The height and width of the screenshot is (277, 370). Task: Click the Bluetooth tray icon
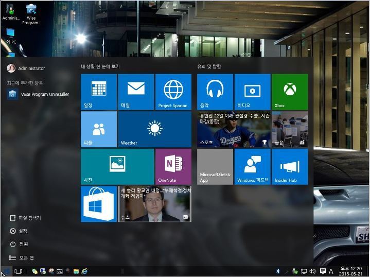(278, 271)
